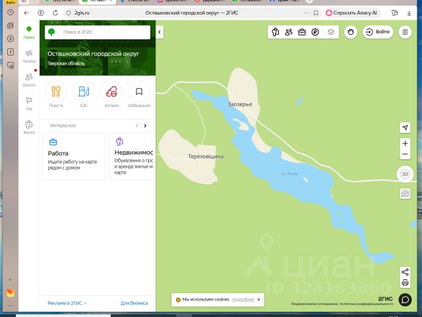Dismiss the cookies notification
The image size is (422, 317).
coord(258,299)
